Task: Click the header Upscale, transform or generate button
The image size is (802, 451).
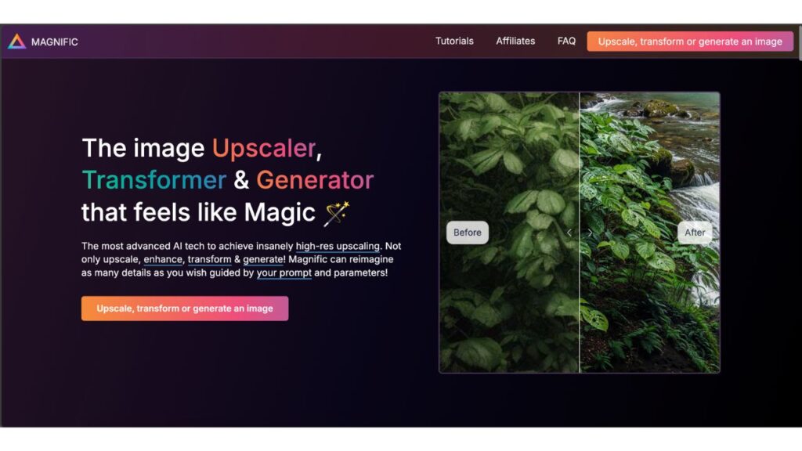Action: (690, 41)
